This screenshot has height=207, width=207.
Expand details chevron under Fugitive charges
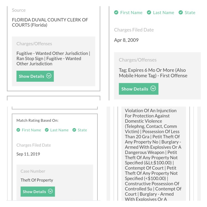(49, 76)
